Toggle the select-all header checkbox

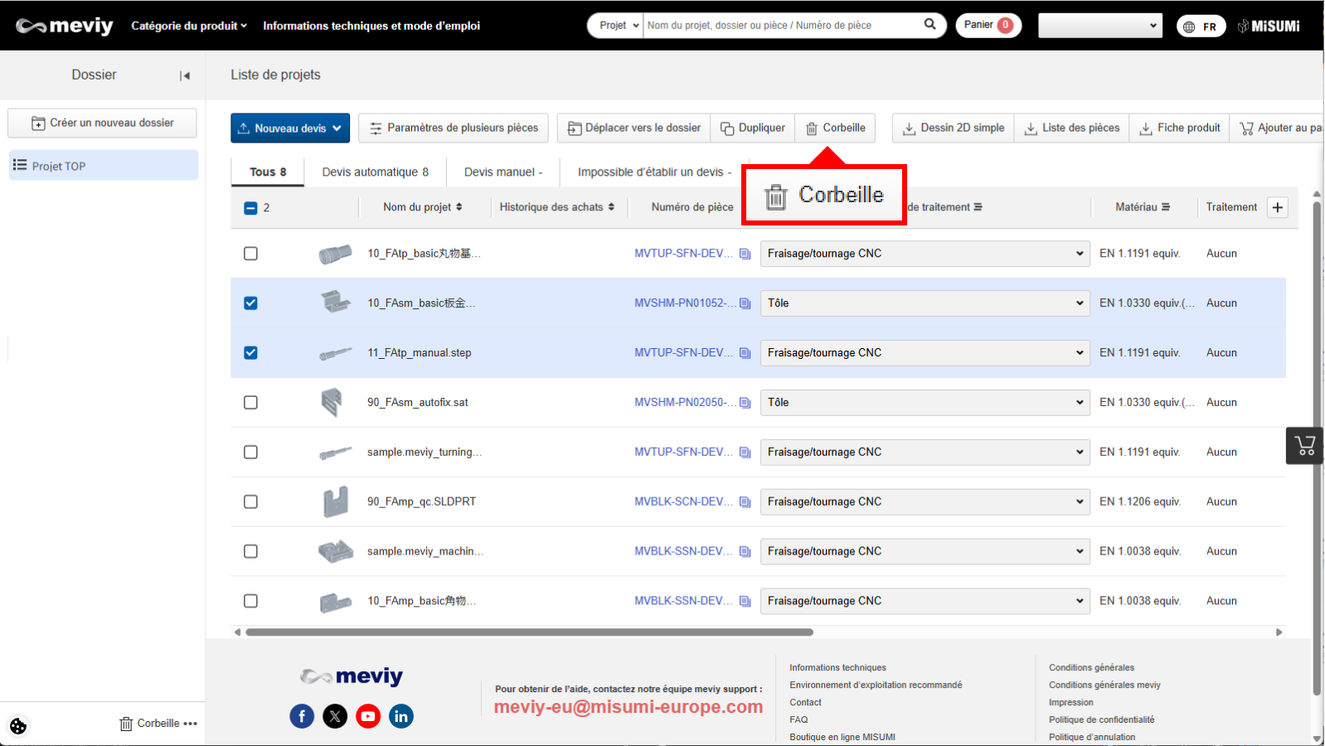pos(250,208)
